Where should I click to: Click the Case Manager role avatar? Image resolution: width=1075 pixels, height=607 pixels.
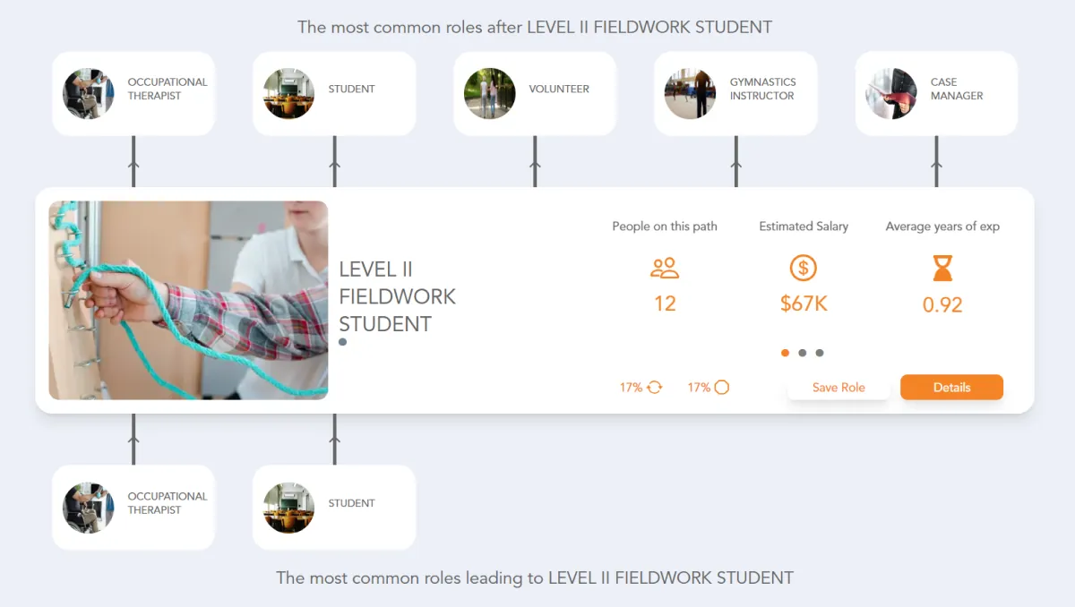coord(890,93)
